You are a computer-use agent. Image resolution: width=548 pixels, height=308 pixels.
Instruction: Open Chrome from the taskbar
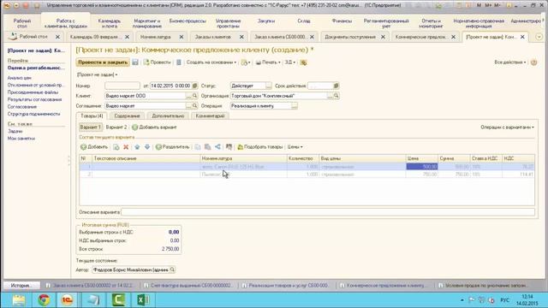[44, 300]
